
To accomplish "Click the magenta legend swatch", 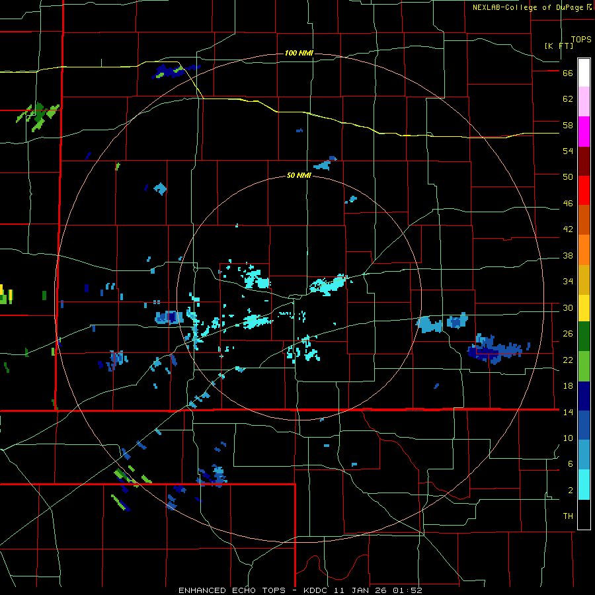I will tap(584, 132).
